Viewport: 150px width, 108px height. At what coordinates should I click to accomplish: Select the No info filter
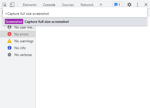coord(18,48)
